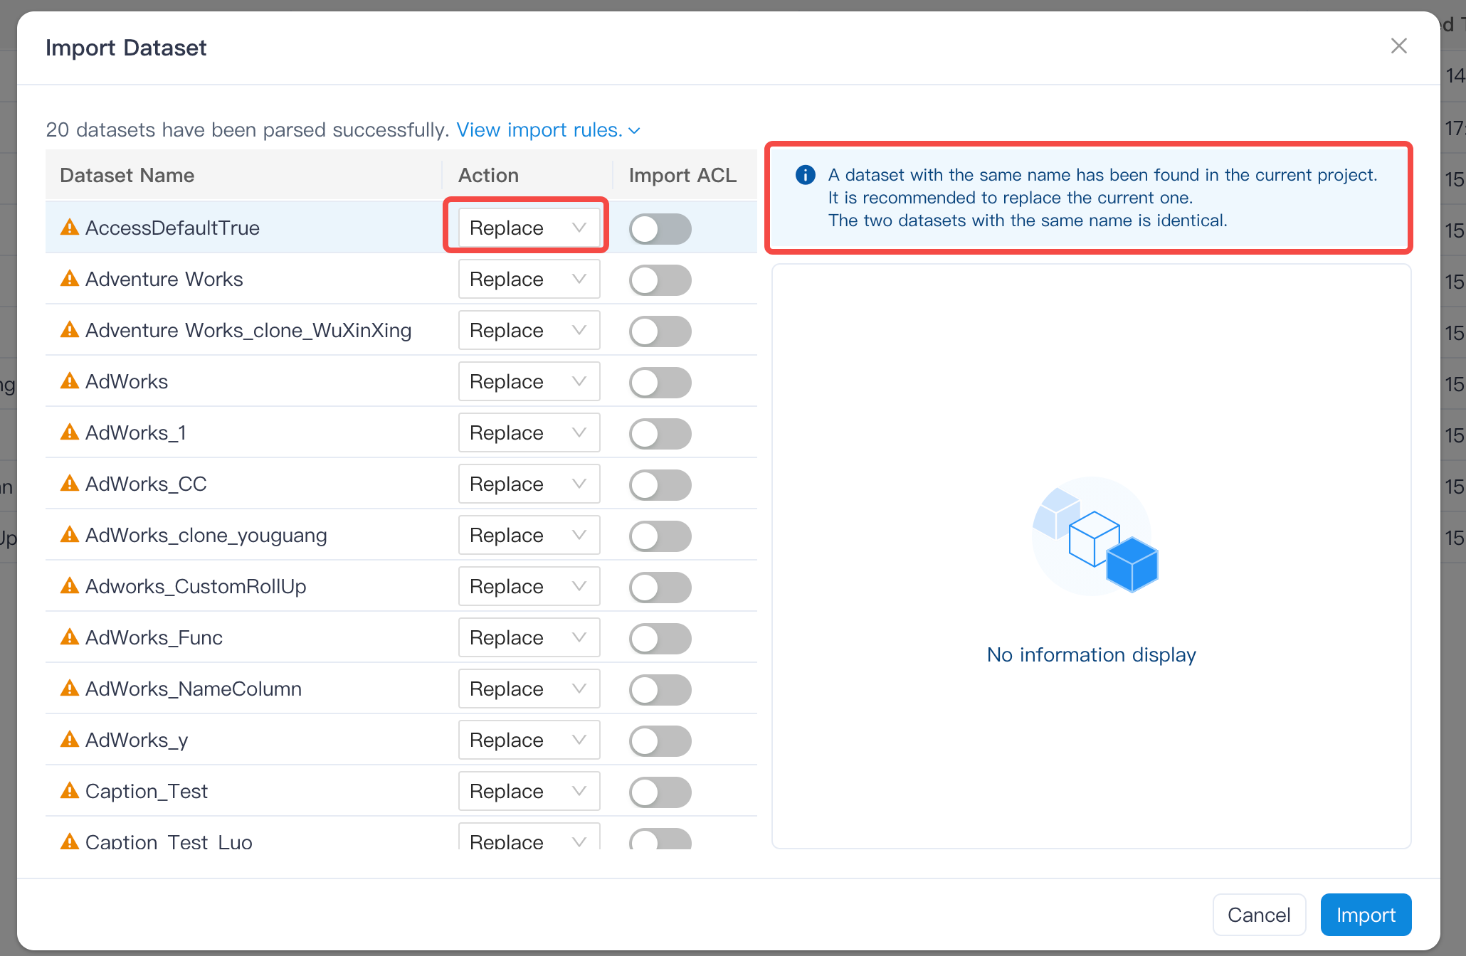The height and width of the screenshot is (956, 1466).
Task: Enable Import ACL for AdWorks_Func
Action: click(660, 639)
